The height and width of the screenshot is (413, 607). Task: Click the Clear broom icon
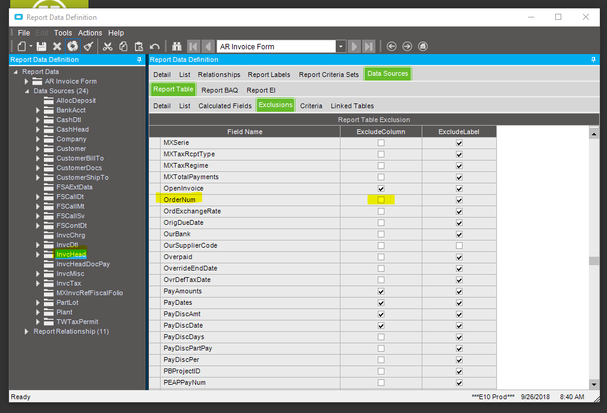point(88,46)
